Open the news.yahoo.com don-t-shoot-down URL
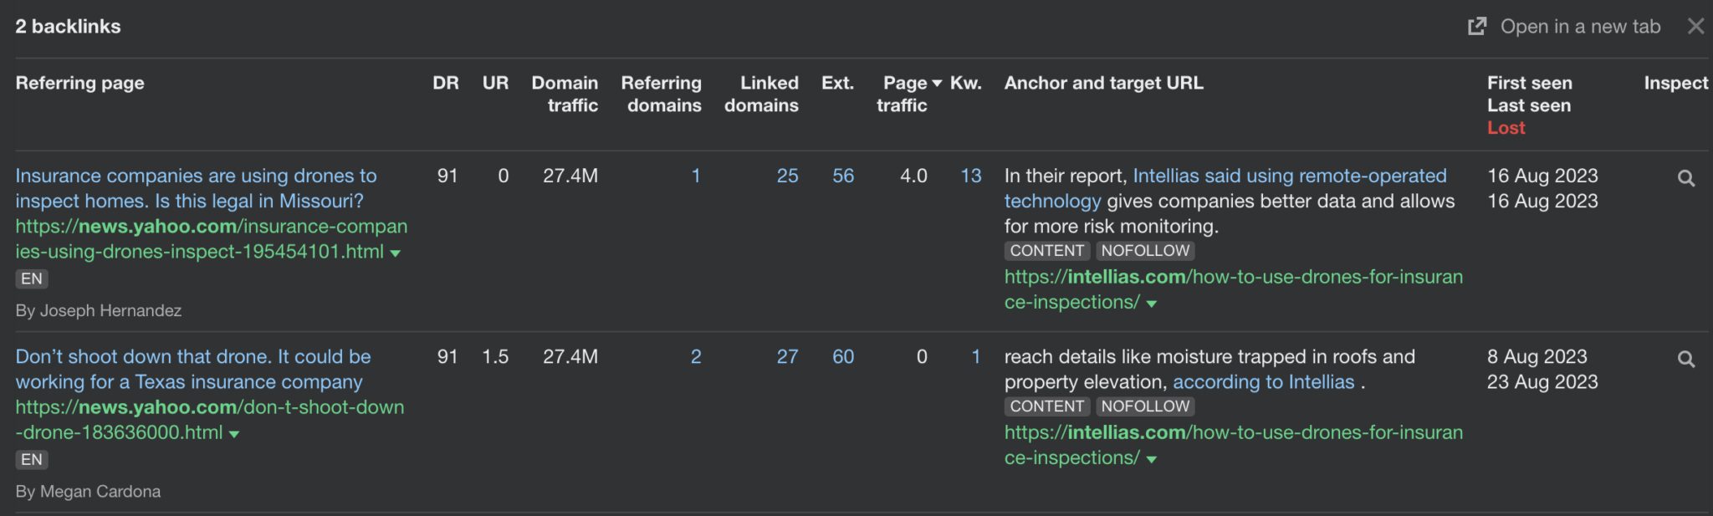Screen dimensions: 1713x516 click(x=209, y=420)
